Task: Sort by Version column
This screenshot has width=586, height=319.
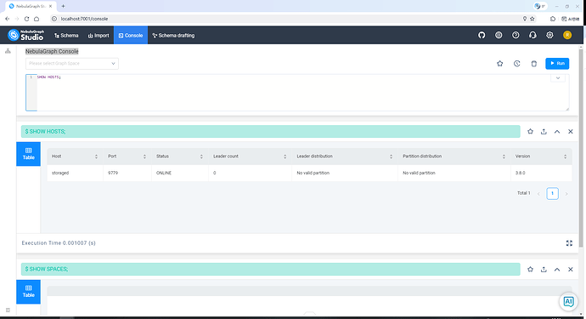Action: click(565, 157)
